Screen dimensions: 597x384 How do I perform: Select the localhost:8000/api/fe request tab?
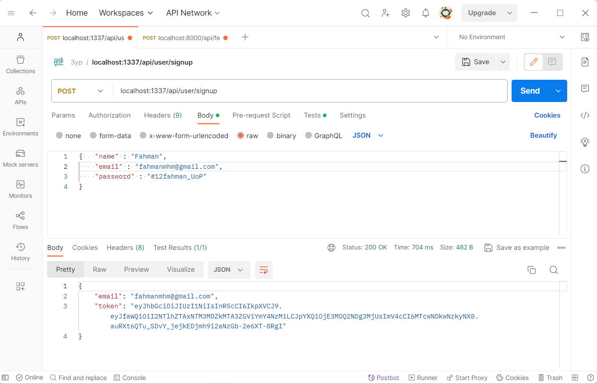tap(186, 38)
